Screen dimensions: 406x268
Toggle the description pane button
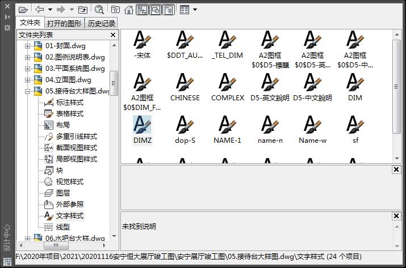point(168,10)
